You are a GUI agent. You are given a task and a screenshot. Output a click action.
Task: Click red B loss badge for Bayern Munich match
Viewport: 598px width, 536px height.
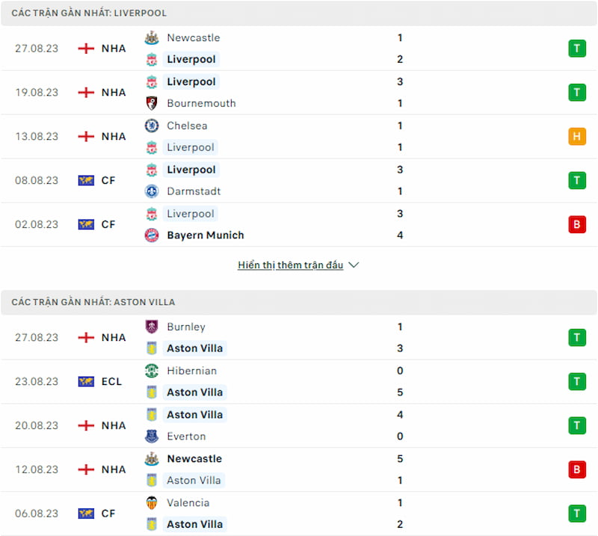click(x=577, y=224)
